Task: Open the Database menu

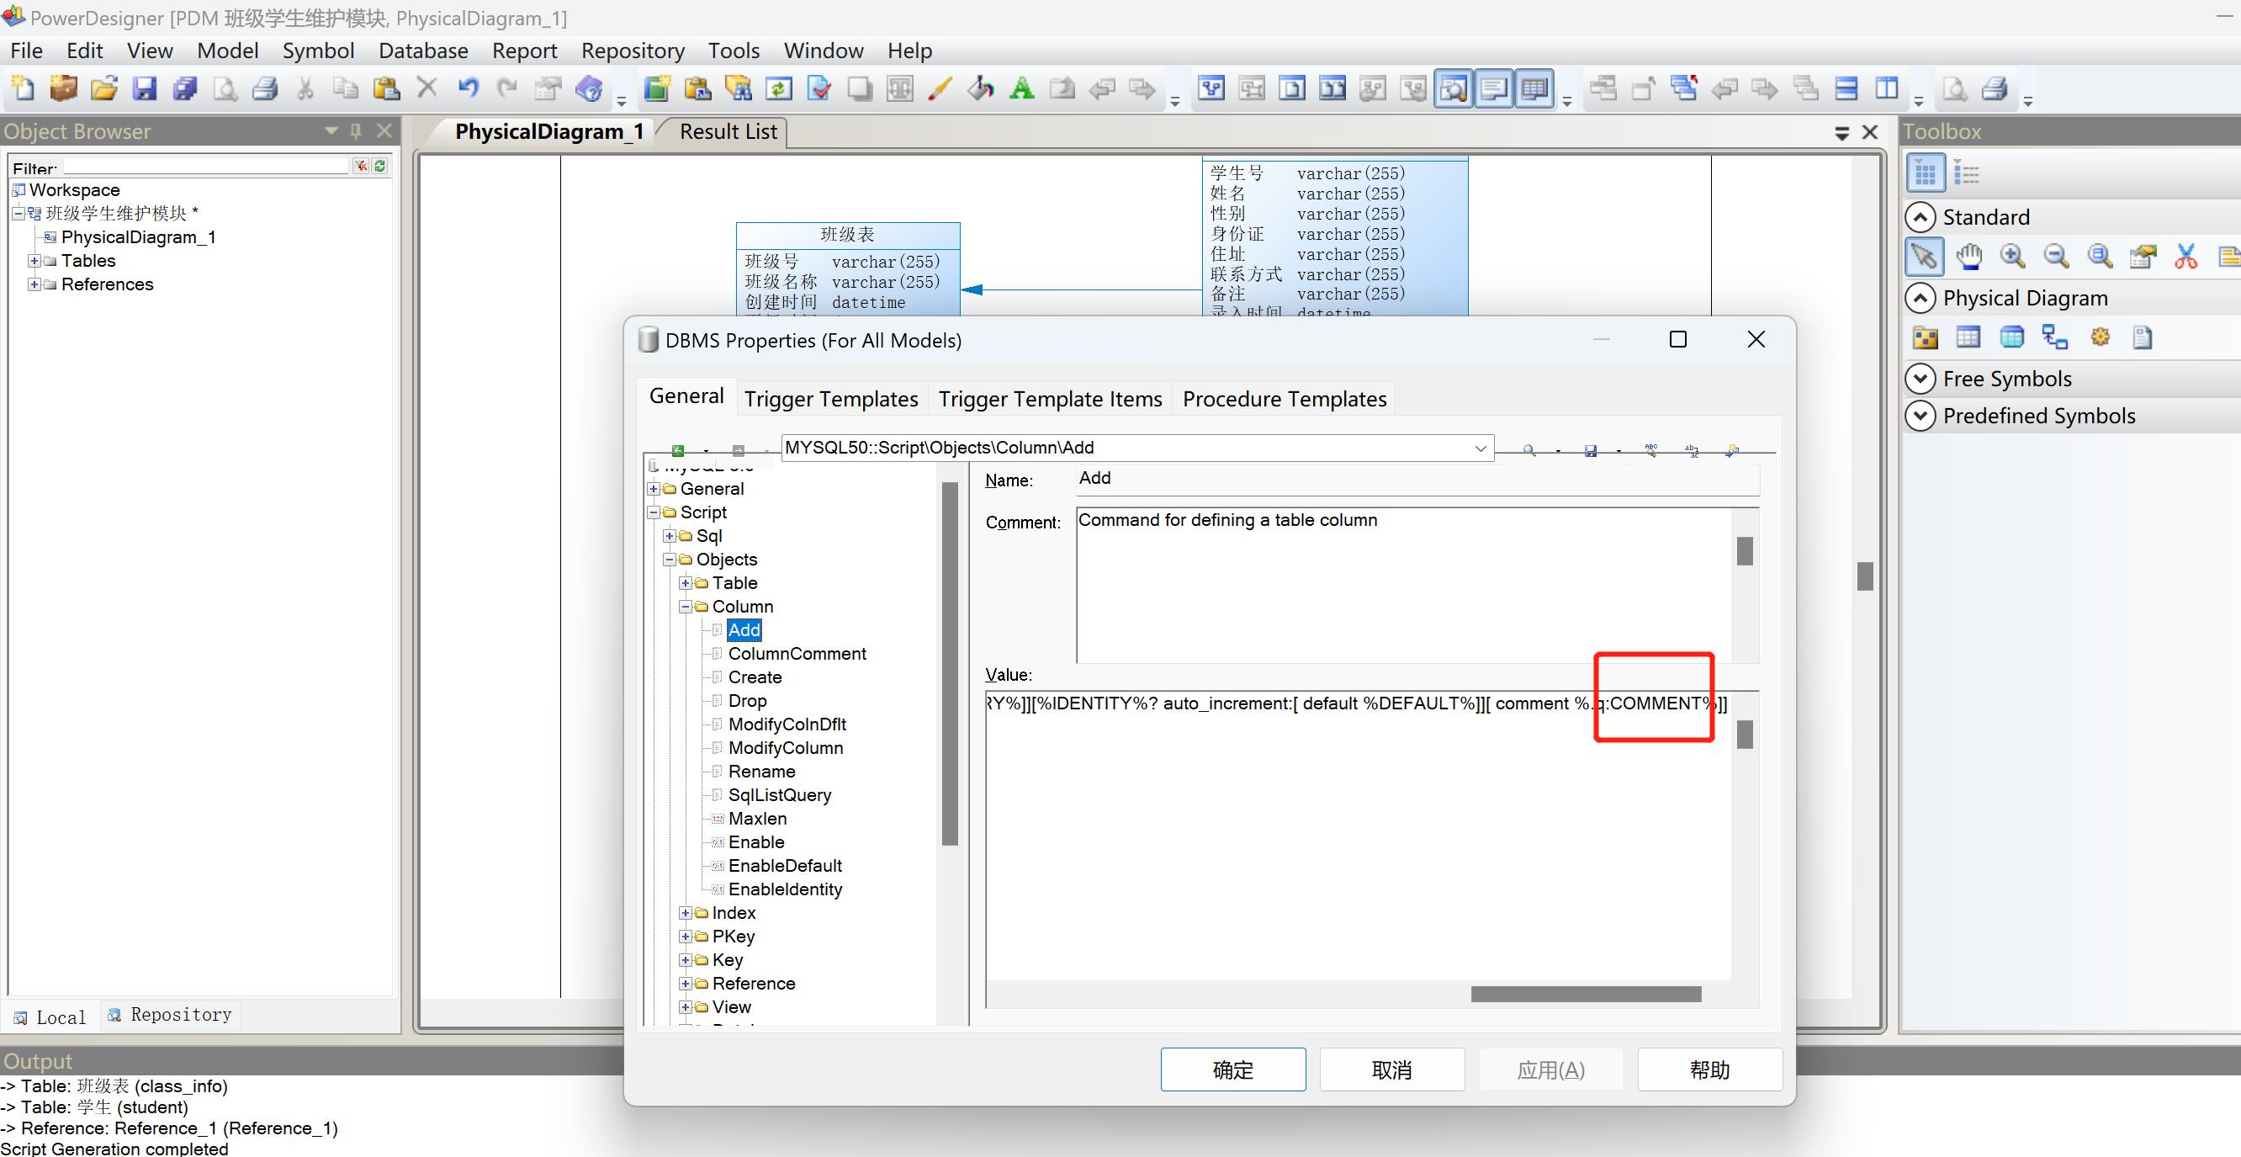Action: 423,50
